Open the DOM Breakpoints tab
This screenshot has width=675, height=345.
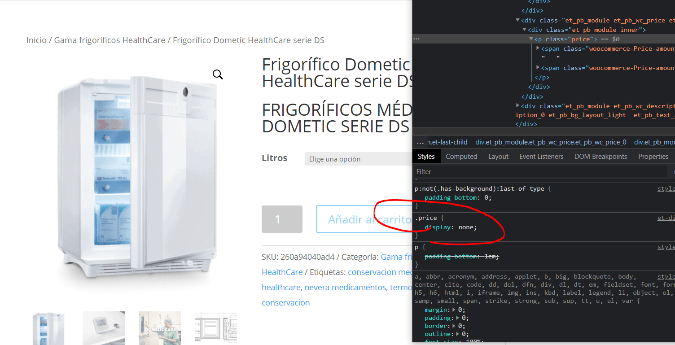click(600, 156)
